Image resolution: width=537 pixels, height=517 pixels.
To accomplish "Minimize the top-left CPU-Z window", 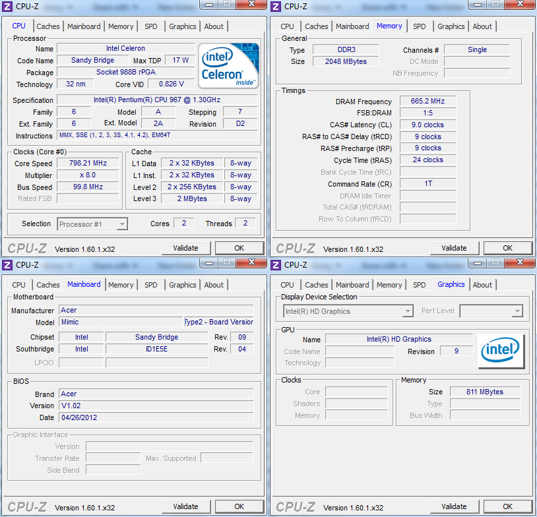I will click(x=209, y=5).
